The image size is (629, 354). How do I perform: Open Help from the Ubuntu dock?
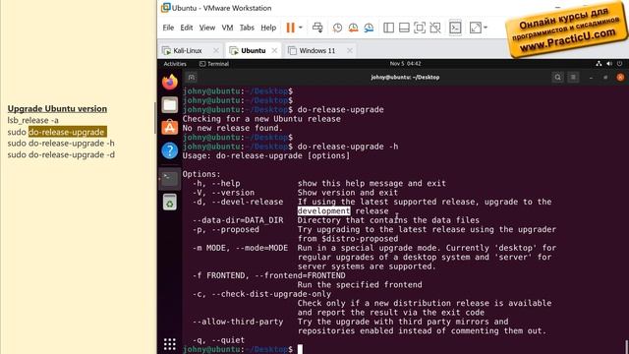point(170,150)
